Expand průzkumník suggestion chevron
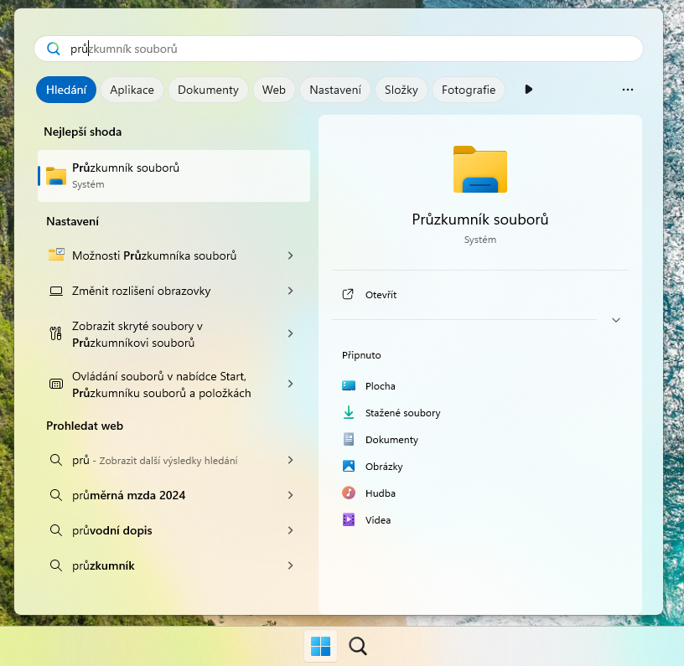 [291, 565]
